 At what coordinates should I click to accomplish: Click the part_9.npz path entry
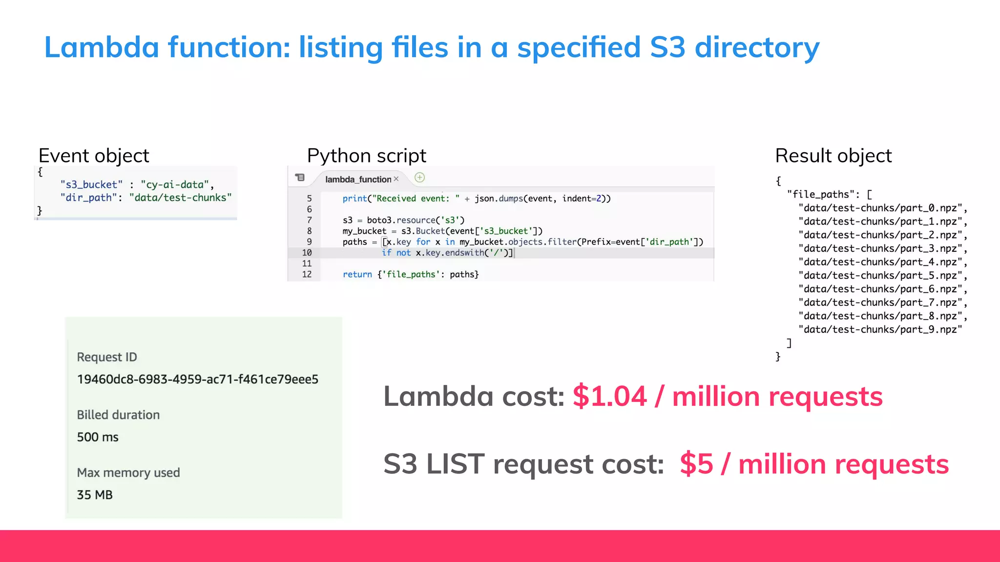click(880, 329)
